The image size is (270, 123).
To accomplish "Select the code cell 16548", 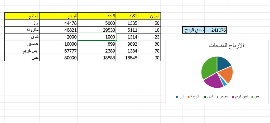I will coord(127,58).
